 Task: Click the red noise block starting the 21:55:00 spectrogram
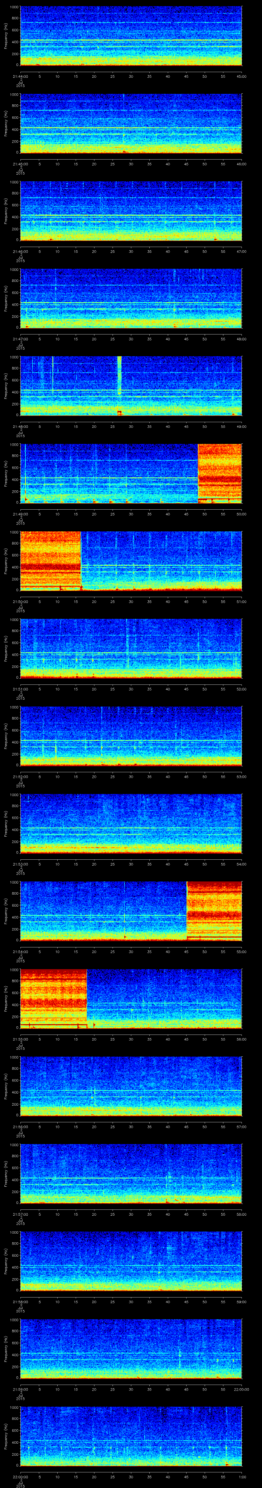coord(53,998)
